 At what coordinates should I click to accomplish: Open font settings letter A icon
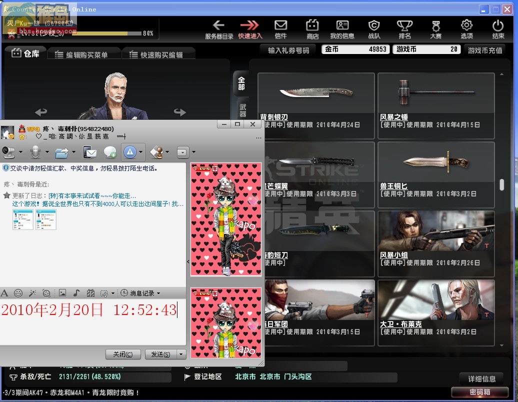(x=4, y=293)
